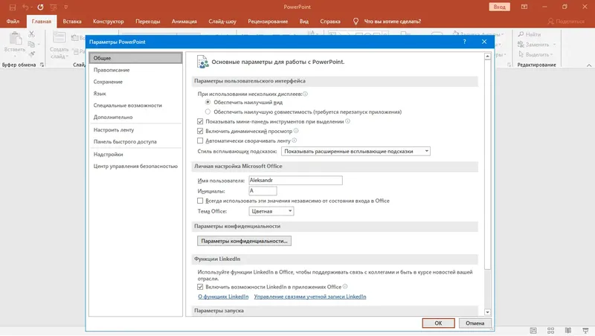Select 'Обеспечить наилучшую совместимость' radio button
This screenshot has width=595, height=336.
208,112
